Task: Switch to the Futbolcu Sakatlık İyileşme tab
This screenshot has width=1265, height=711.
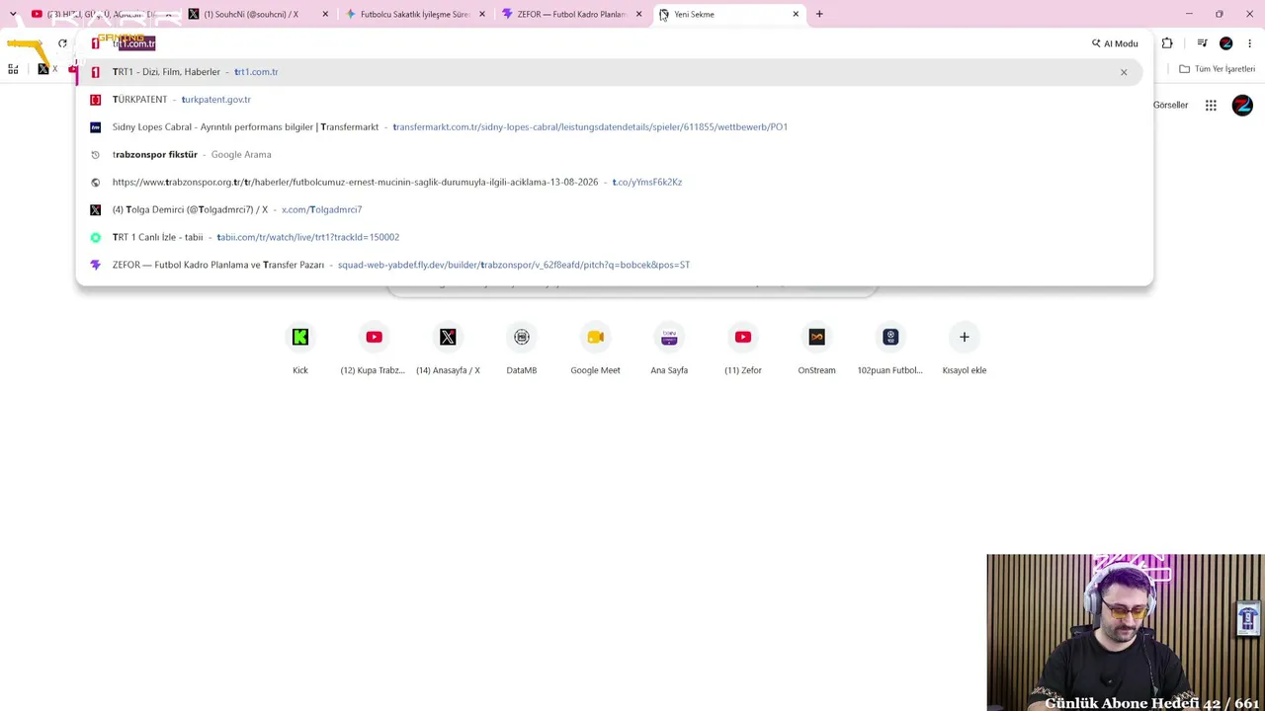Action: [413, 14]
